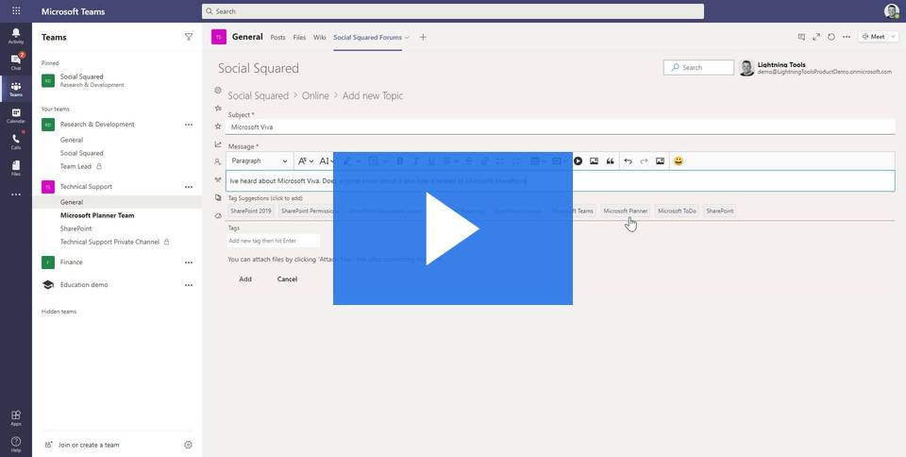
Task: Open Chat in the left rail
Action: click(x=16, y=61)
